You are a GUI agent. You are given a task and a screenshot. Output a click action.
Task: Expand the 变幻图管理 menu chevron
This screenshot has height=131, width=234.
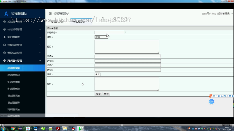pos(40,37)
